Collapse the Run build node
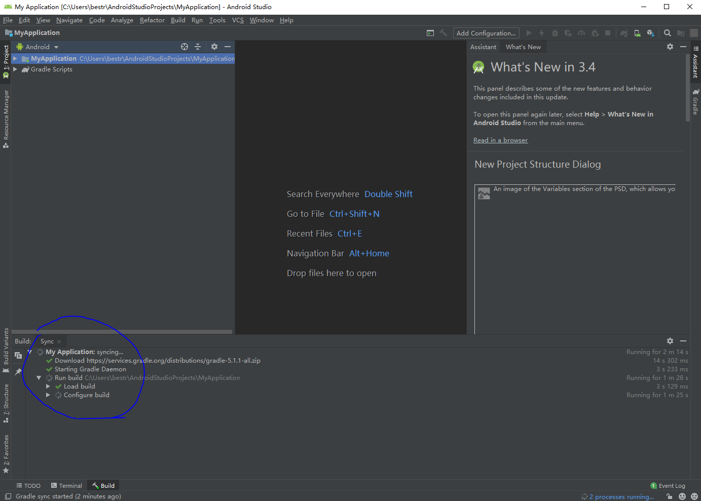Screen dimensions: 701x501 tap(39, 378)
